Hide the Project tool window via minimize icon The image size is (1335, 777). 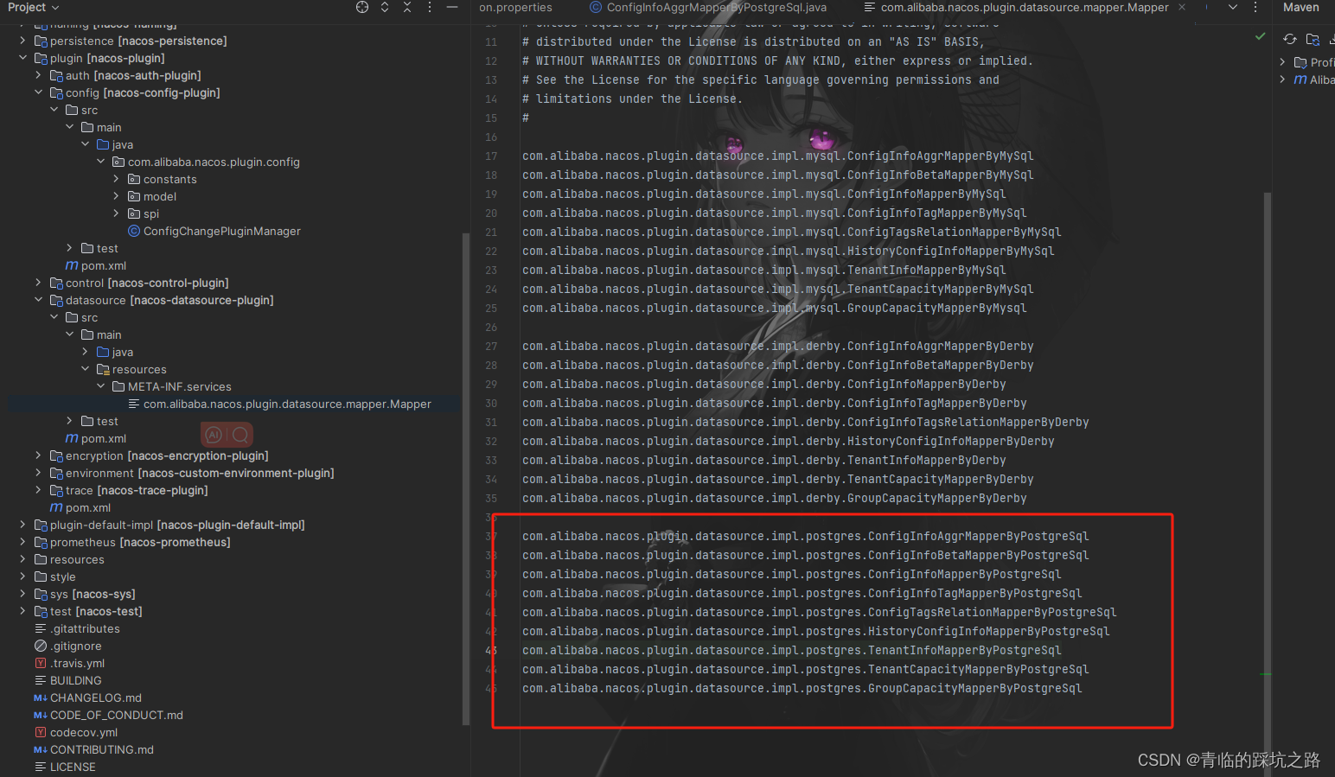(452, 7)
